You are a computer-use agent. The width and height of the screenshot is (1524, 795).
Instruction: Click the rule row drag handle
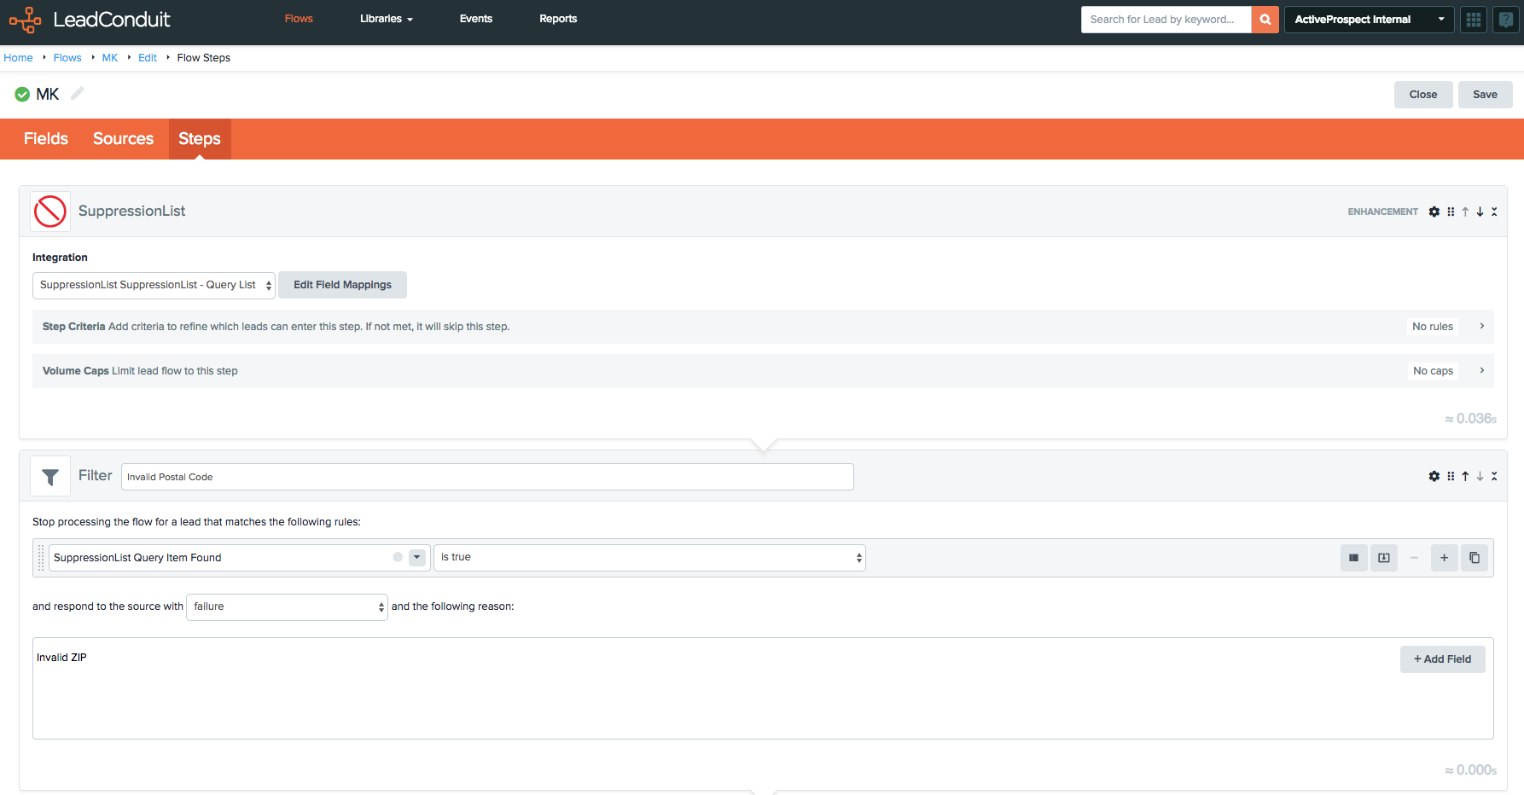point(41,558)
